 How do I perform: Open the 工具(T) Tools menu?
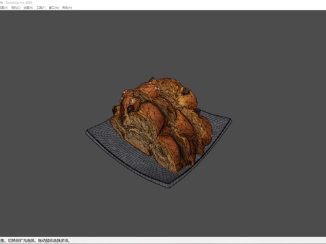coord(41,7)
